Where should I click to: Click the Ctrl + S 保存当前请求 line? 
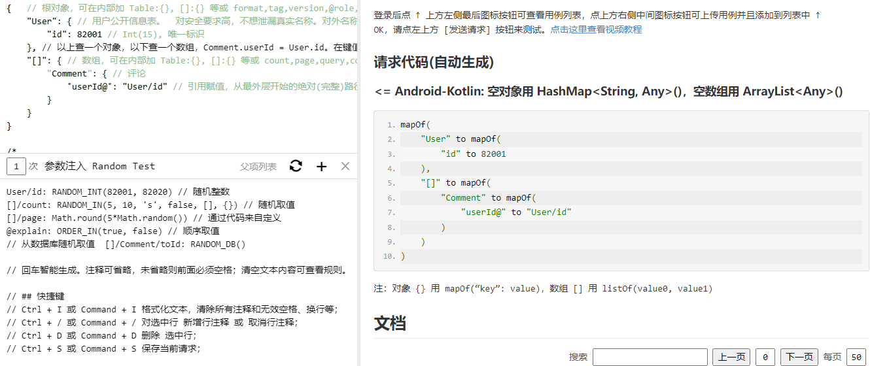click(x=103, y=348)
